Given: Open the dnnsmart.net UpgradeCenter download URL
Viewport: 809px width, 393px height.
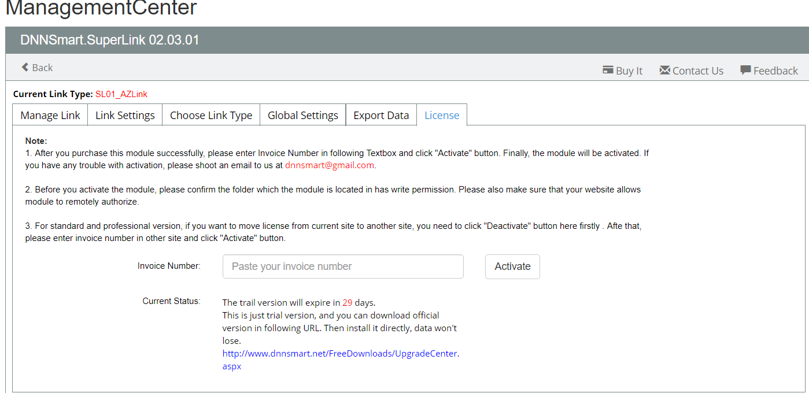Looking at the screenshot, I should pos(341,359).
